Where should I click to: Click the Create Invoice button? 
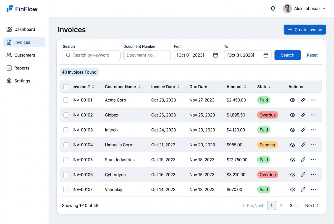click(305, 30)
